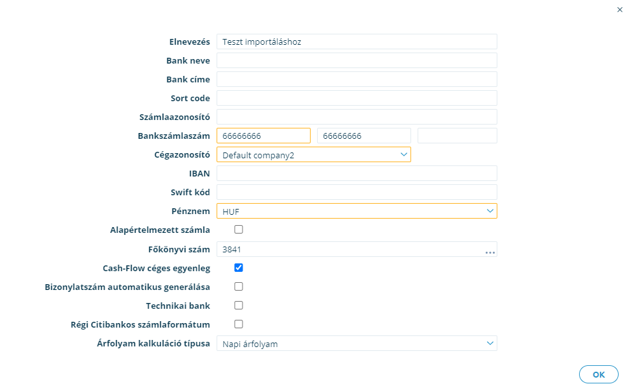Click the first Bankszámlaszám segment field
The height and width of the screenshot is (386, 629).
263,136
